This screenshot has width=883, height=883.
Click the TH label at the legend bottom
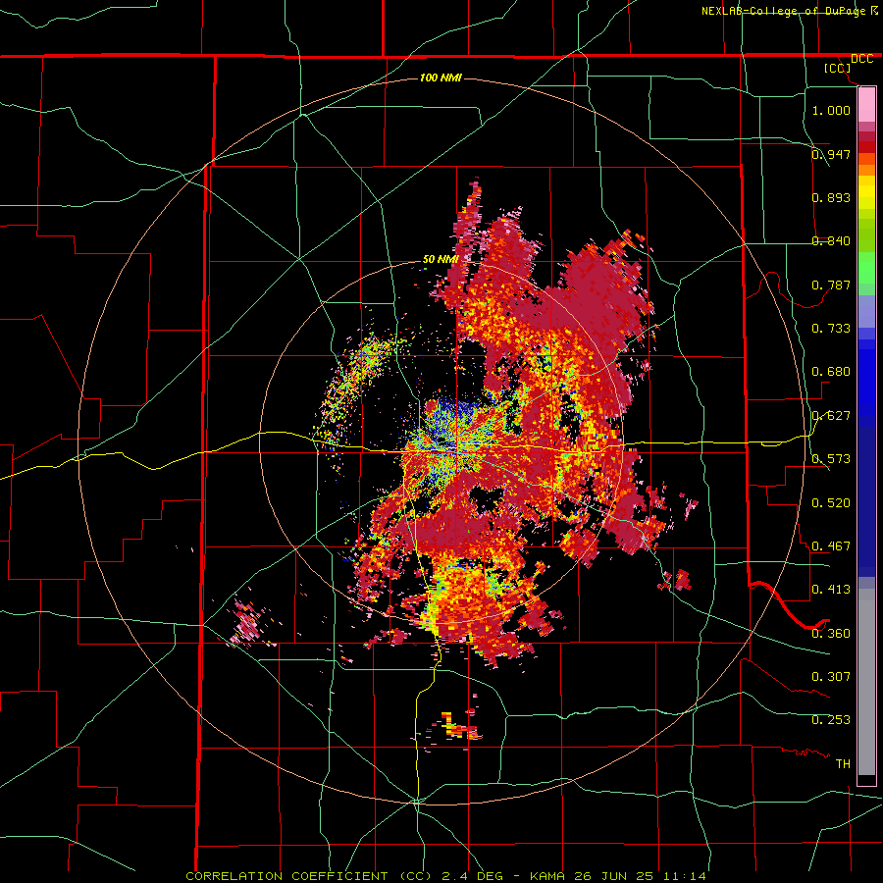843,763
